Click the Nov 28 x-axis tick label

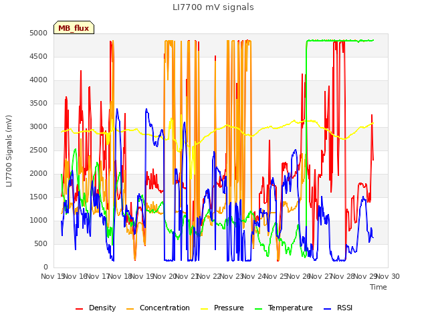coord(343,276)
